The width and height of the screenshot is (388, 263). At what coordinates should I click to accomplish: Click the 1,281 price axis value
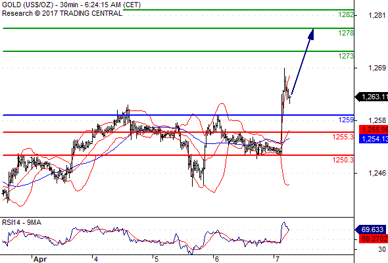pos(377,15)
